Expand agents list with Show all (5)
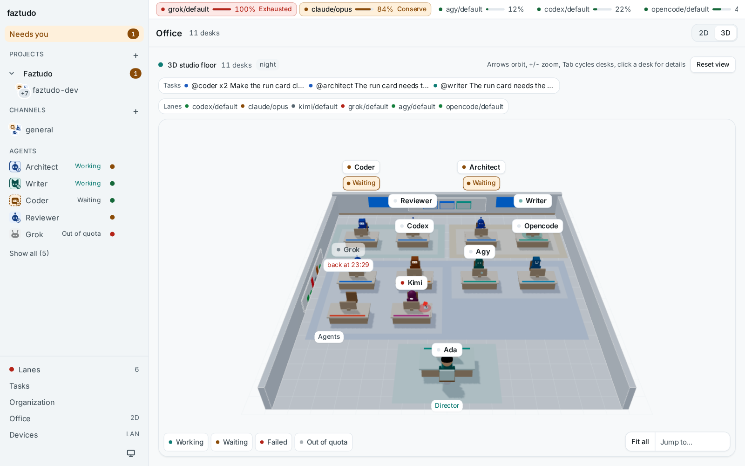The width and height of the screenshot is (745, 466). tap(29, 254)
